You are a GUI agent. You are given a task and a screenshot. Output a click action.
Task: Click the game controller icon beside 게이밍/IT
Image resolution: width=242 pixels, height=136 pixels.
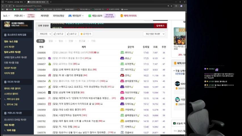[70, 16]
